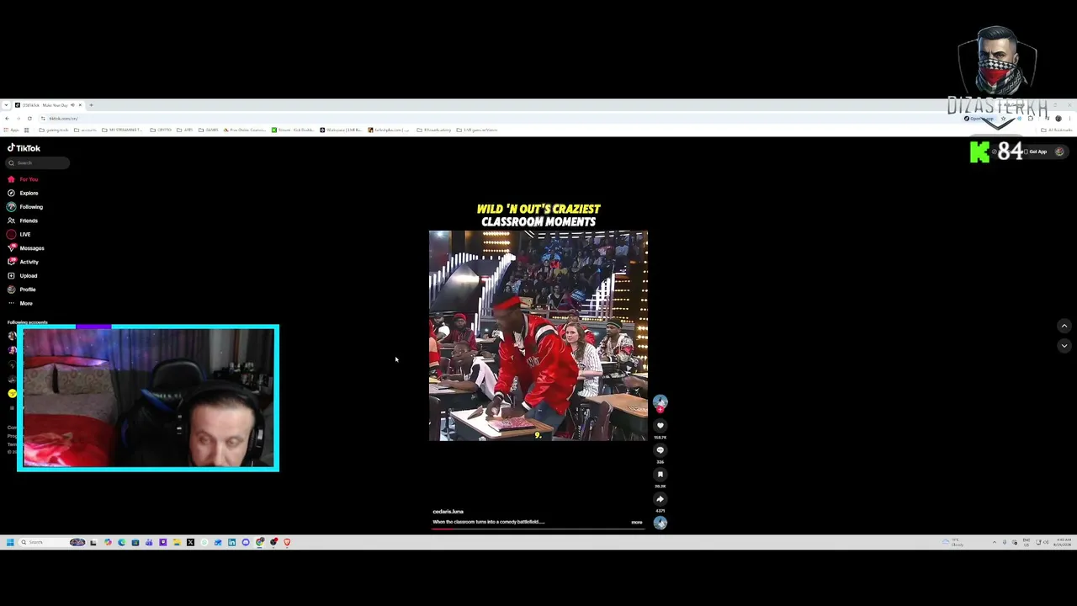The image size is (1077, 606).
Task: Open the spinning sound disc icon
Action: (661, 523)
